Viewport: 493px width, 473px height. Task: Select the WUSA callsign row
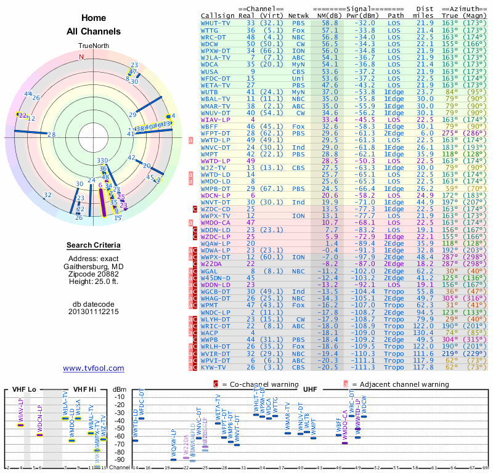(209, 71)
